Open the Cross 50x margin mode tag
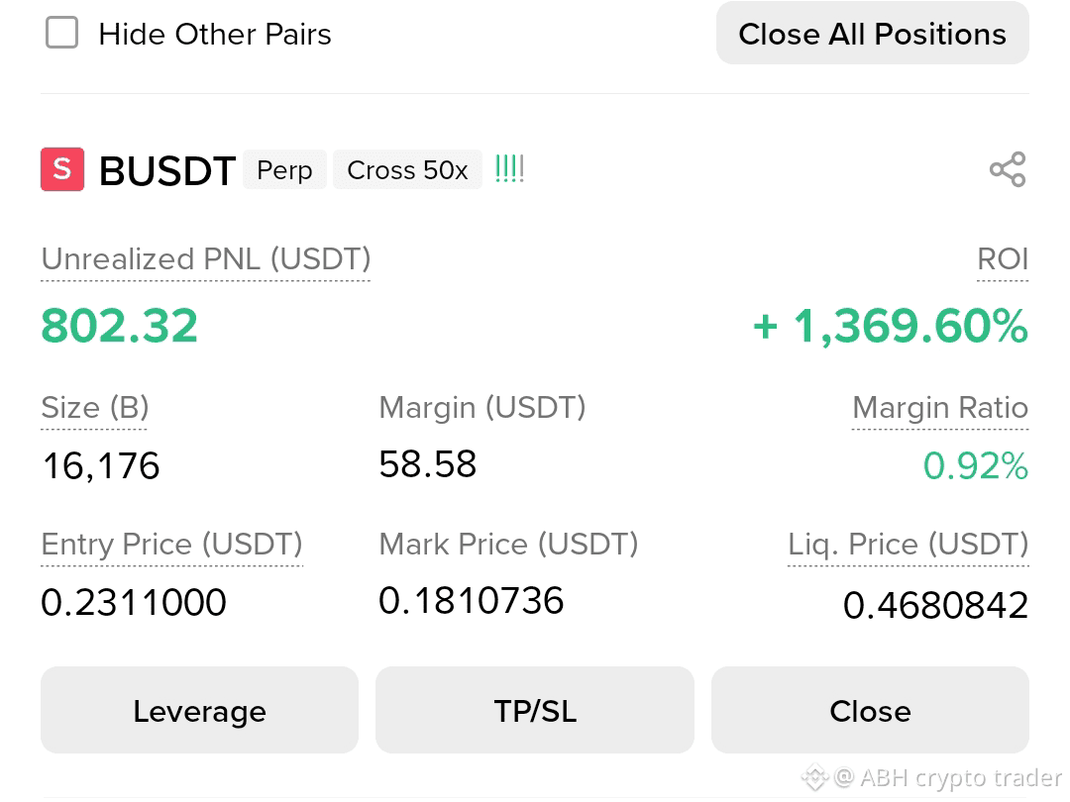This screenshot has width=1070, height=802. (x=407, y=170)
